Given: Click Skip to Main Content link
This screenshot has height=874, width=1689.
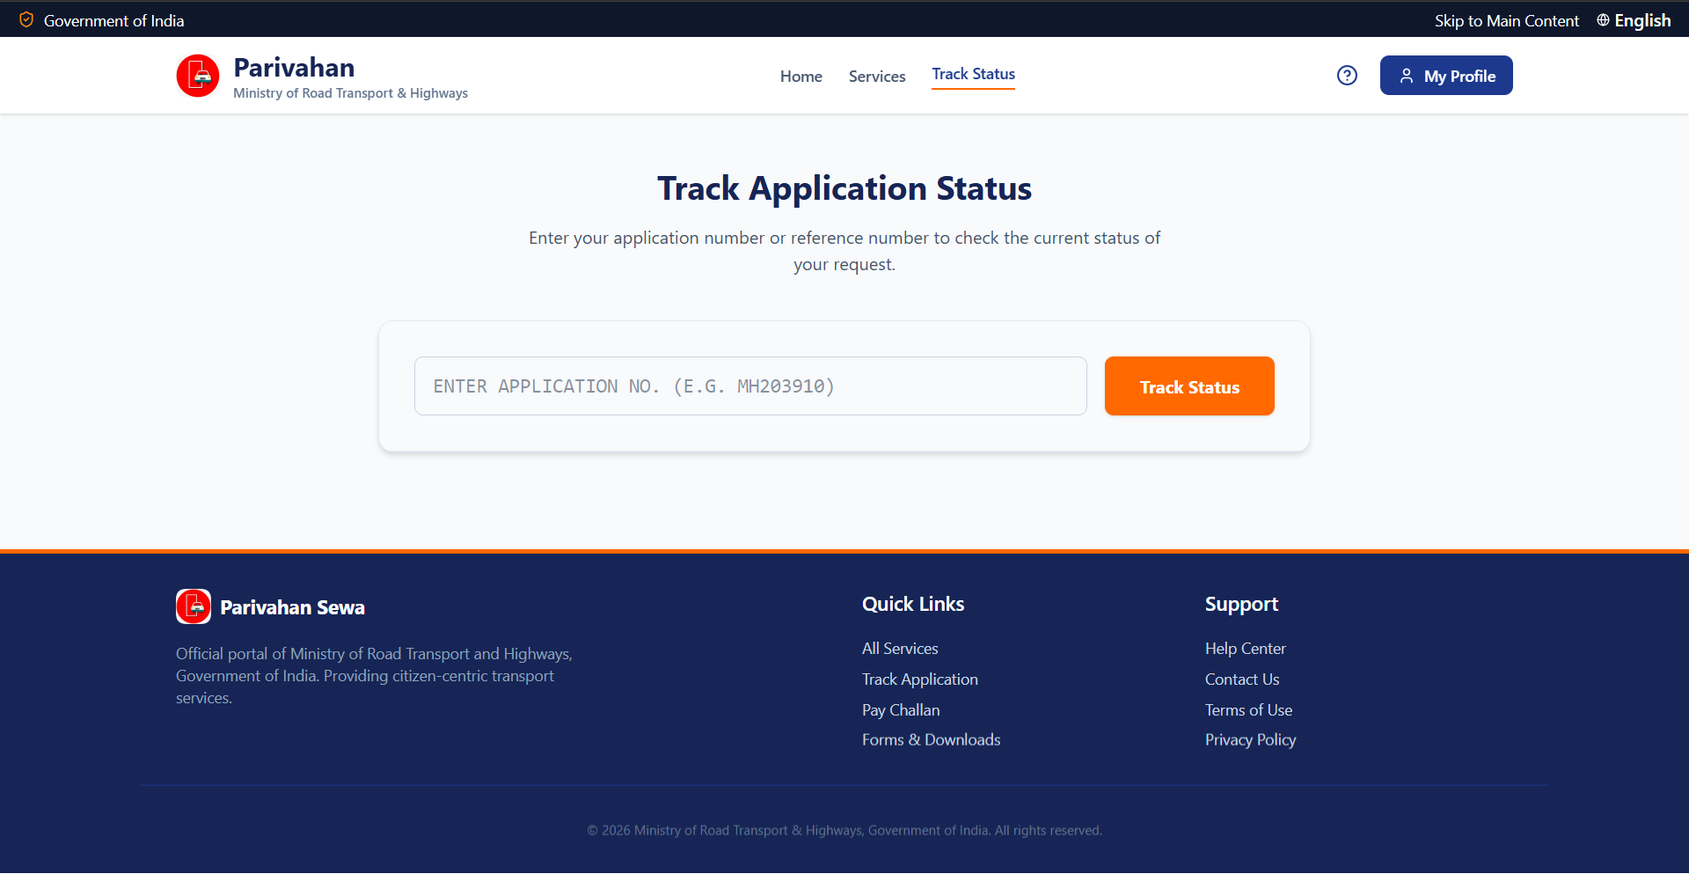Looking at the screenshot, I should click(1507, 20).
